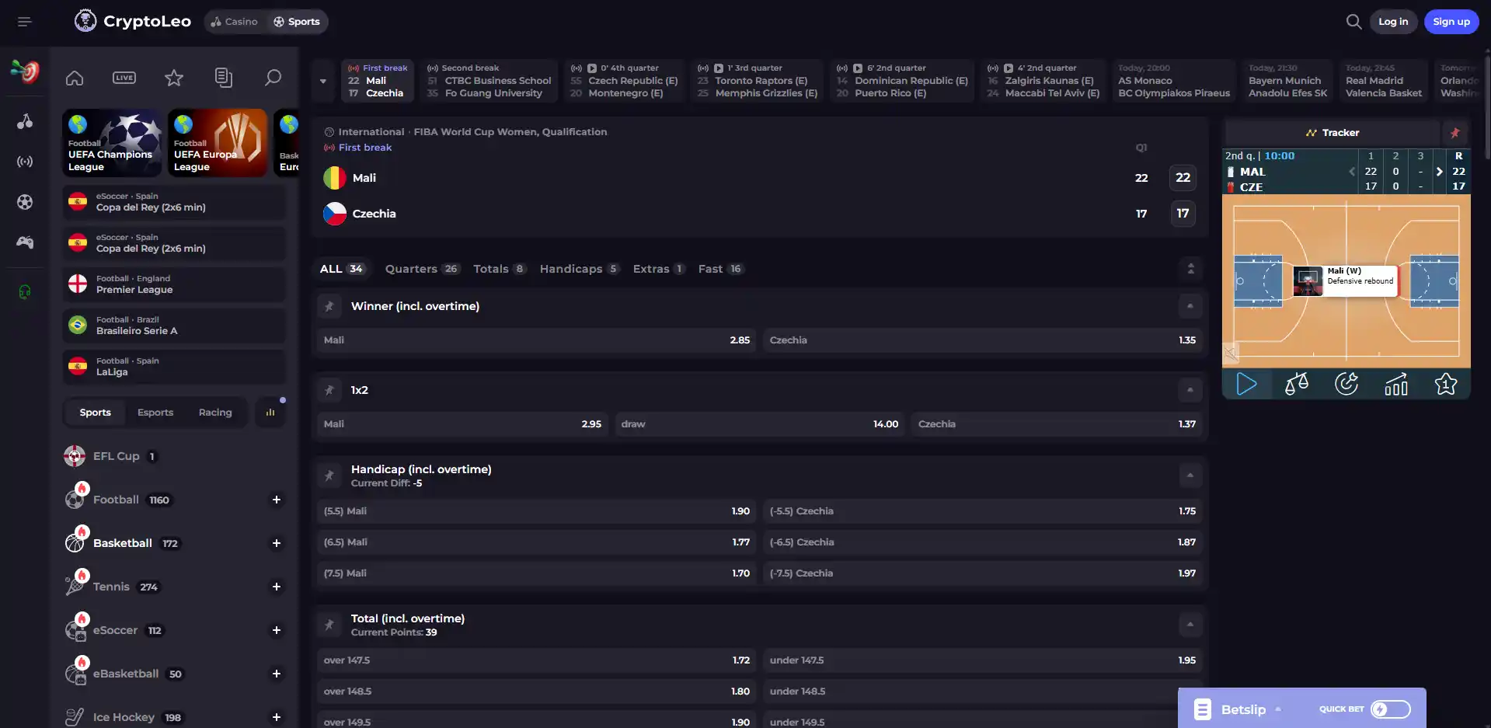Expand the Football sport list
The height and width of the screenshot is (728, 1491).
pos(276,500)
